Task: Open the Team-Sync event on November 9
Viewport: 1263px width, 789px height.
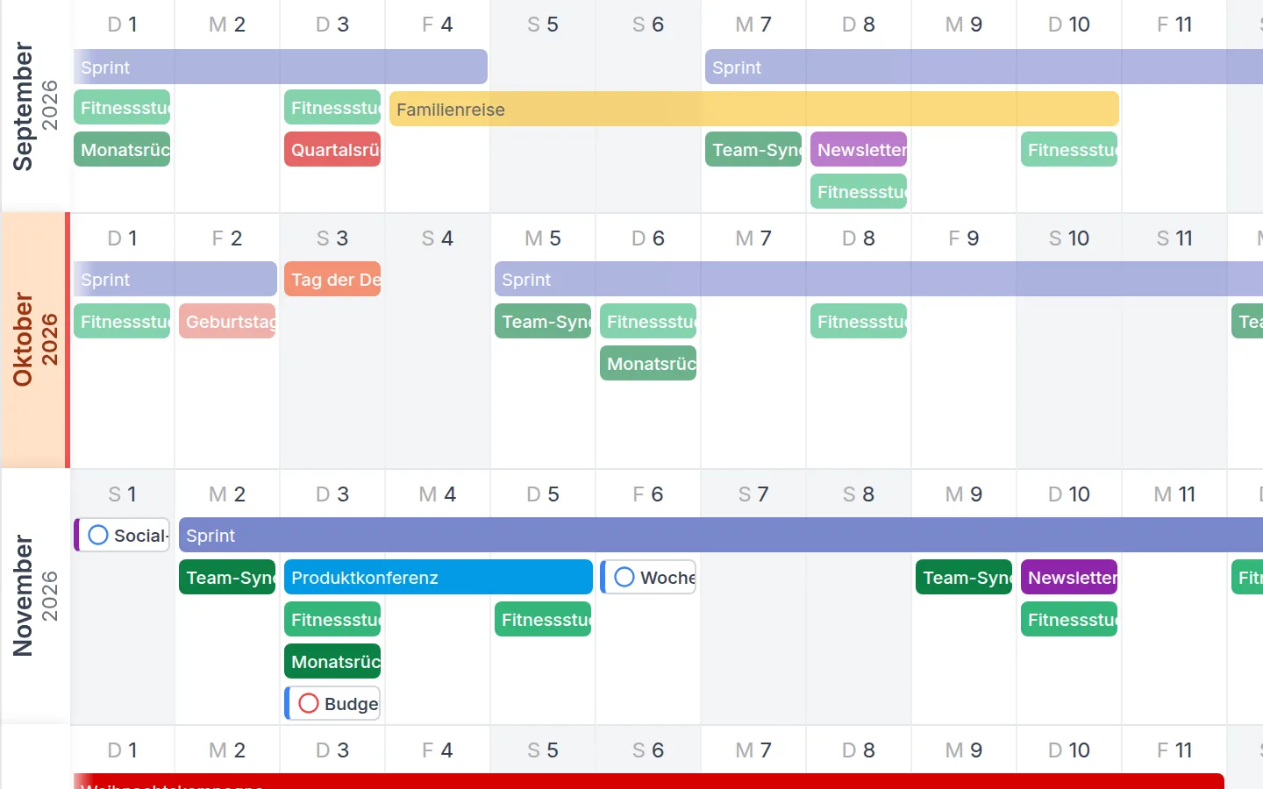Action: [x=964, y=577]
